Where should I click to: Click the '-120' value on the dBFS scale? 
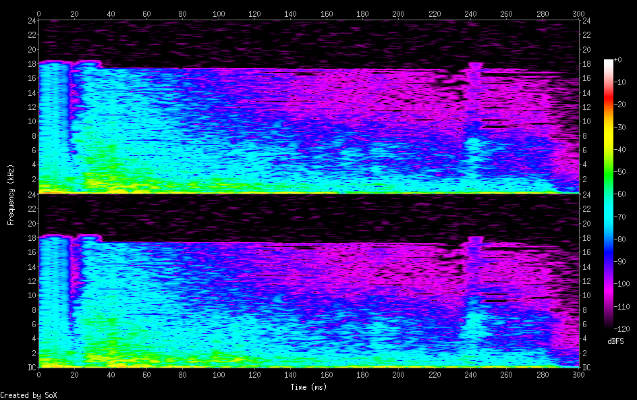coord(622,329)
